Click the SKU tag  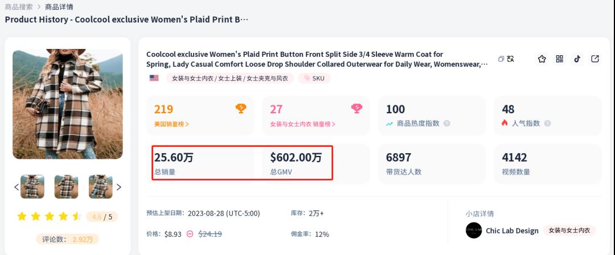tap(314, 78)
